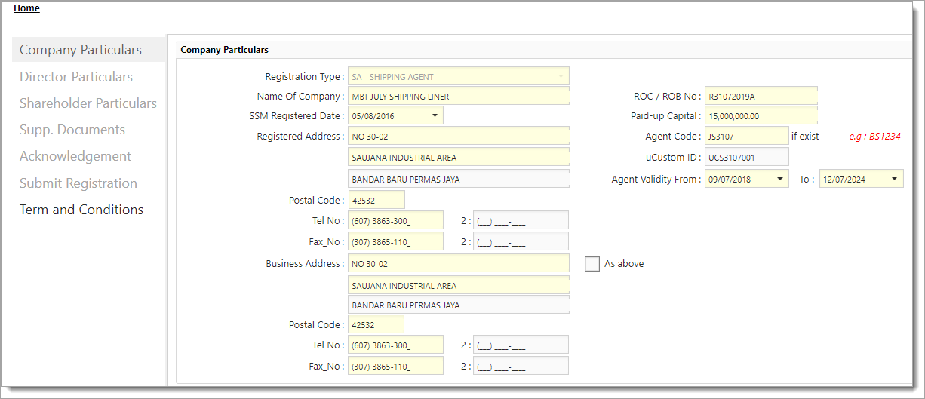Click the Registered Address Postal Code field

pyautogui.click(x=376, y=201)
